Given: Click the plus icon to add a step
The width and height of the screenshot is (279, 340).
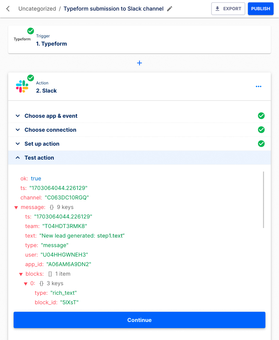Looking at the screenshot, I should pos(139,63).
